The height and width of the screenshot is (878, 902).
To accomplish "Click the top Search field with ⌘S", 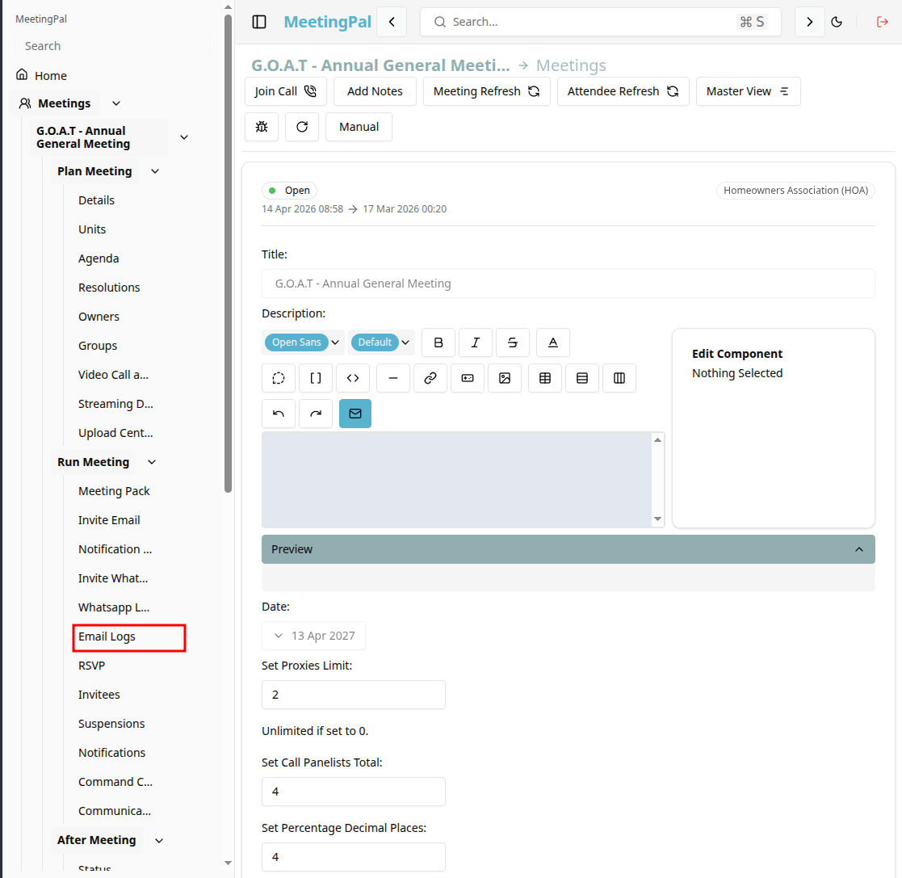I will (601, 22).
